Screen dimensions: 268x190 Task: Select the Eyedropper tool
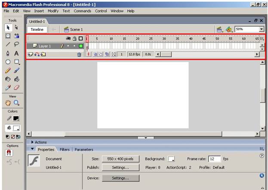[x=8, y=88]
